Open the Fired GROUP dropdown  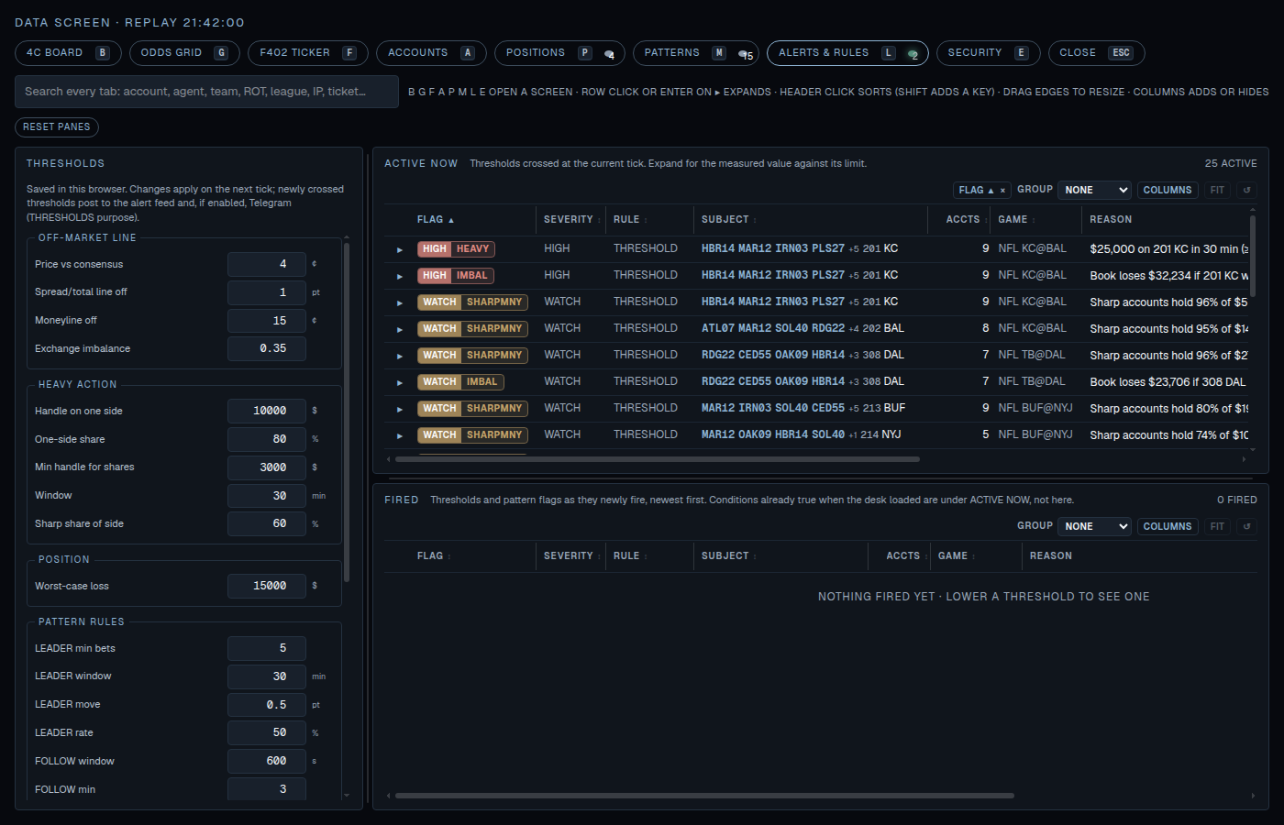(1095, 526)
